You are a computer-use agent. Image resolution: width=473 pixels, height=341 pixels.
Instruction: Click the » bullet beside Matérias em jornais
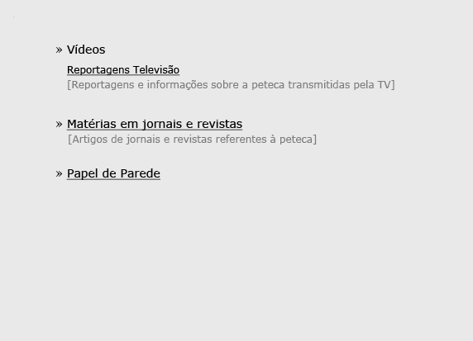(59, 124)
